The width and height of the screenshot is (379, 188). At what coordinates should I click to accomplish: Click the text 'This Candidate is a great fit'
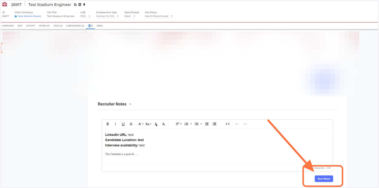tap(120, 154)
